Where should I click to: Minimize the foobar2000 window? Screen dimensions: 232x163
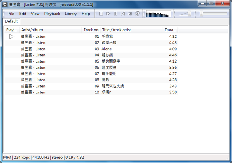[202, 3]
